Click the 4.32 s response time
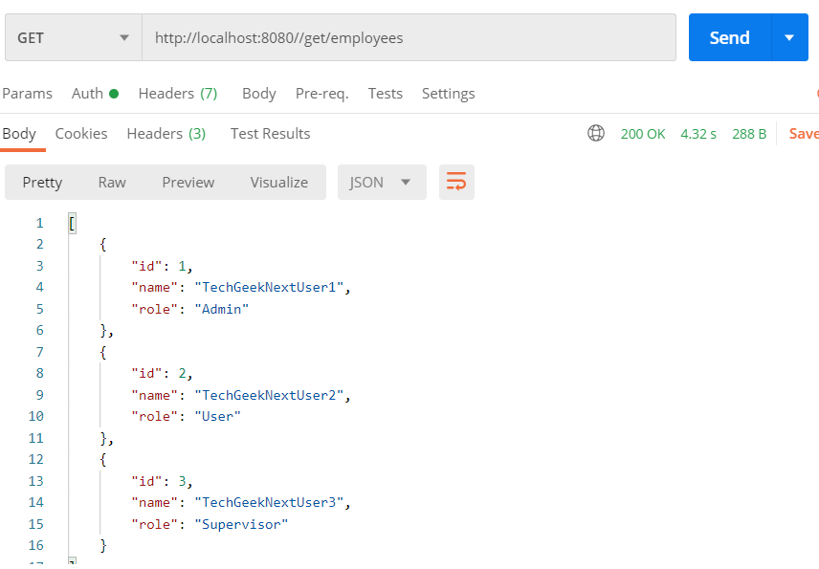This screenshot has height=569, width=819. (698, 134)
